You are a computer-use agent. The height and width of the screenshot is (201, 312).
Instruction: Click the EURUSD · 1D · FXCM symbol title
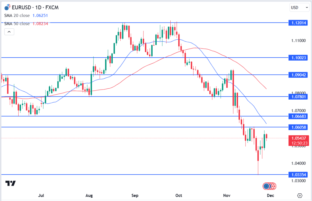[32, 6]
